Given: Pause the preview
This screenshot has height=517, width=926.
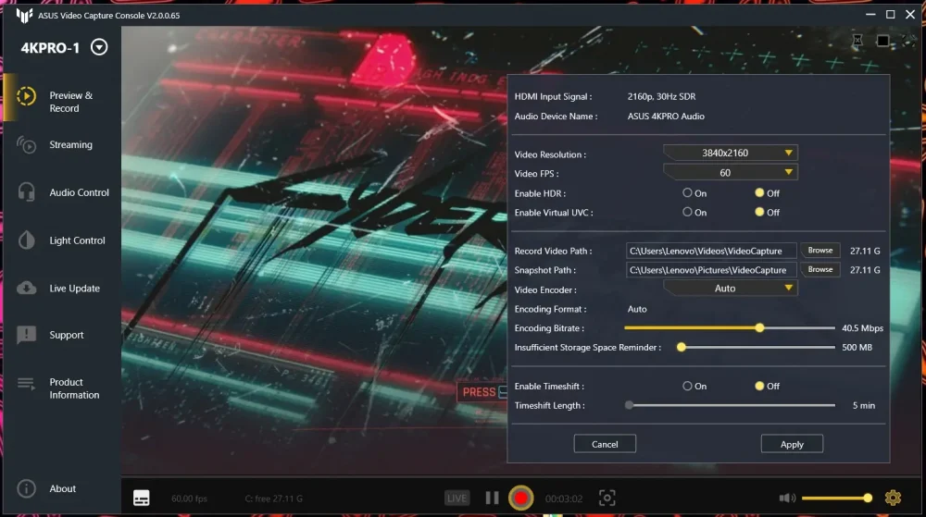Looking at the screenshot, I should (492, 499).
